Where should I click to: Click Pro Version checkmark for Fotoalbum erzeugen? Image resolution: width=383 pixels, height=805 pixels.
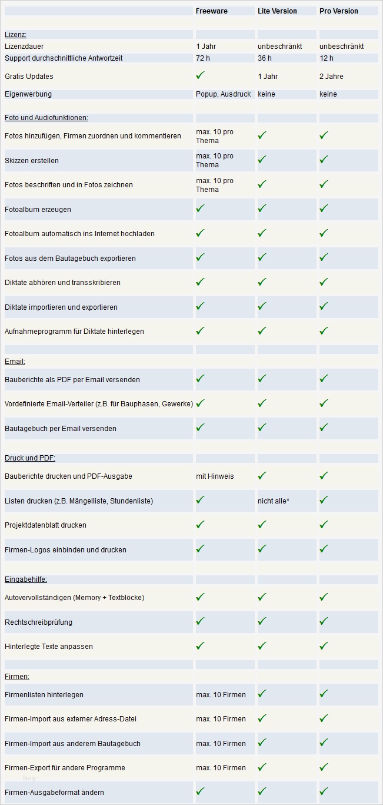click(x=324, y=208)
